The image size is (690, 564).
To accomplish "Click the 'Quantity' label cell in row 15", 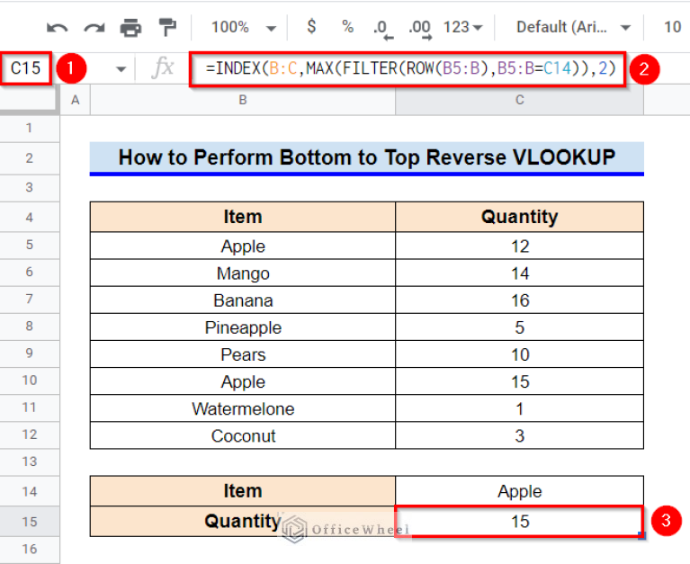I will coord(243,522).
